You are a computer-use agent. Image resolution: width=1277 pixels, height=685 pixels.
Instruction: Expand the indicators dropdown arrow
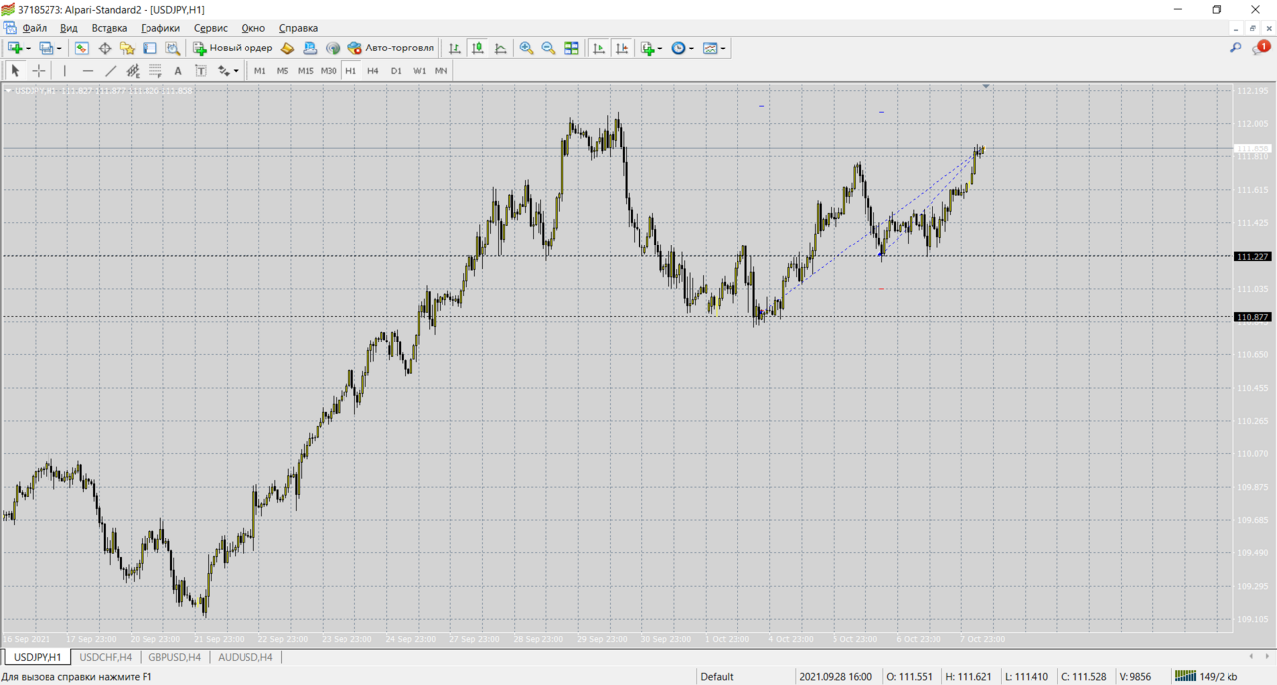[660, 49]
